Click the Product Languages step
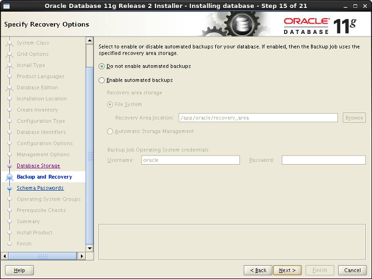The image size is (372, 279). [x=41, y=76]
